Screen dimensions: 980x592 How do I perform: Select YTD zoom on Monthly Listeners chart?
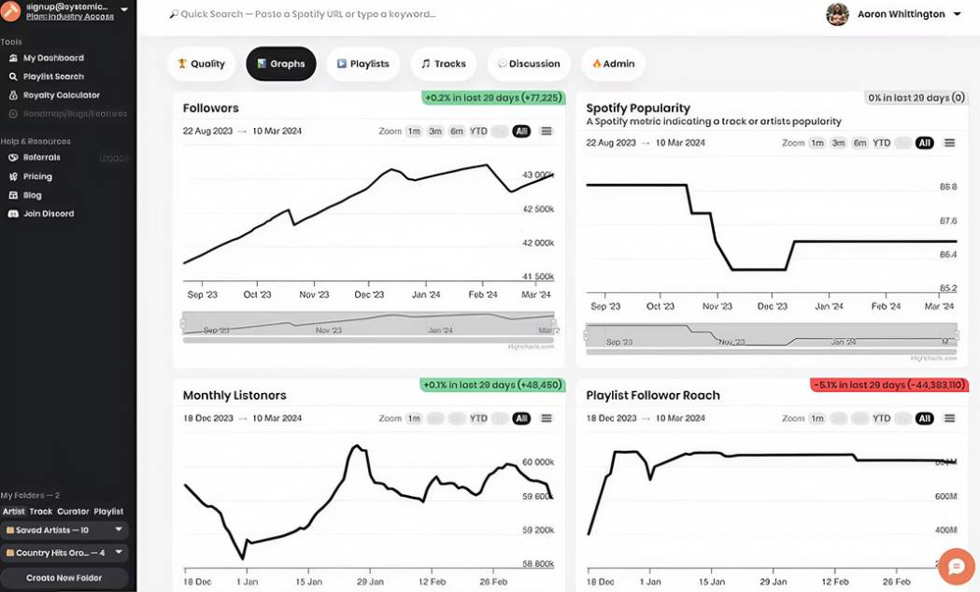click(x=478, y=418)
